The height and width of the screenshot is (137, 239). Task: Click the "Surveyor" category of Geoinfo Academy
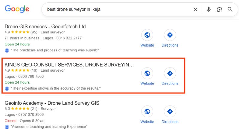48,109
